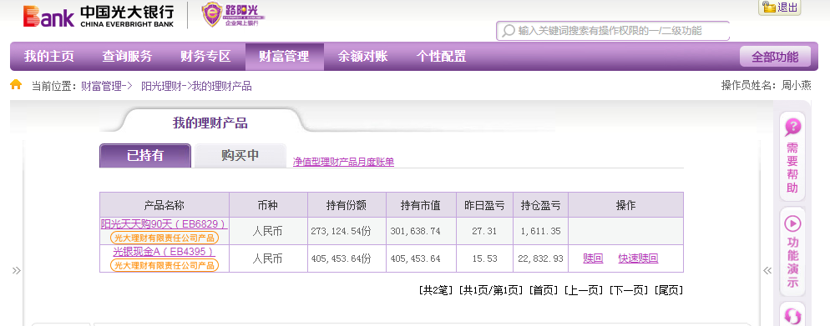This screenshot has height=326, width=830.
Task: Open the 全部功能 menu
Action: point(775,57)
